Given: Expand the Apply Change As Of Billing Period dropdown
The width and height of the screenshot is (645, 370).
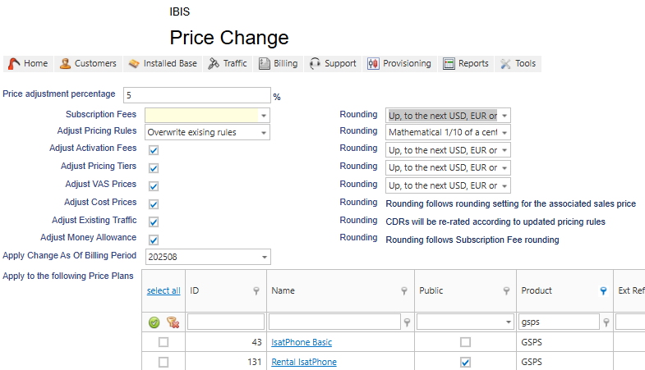Looking at the screenshot, I should (x=264, y=258).
